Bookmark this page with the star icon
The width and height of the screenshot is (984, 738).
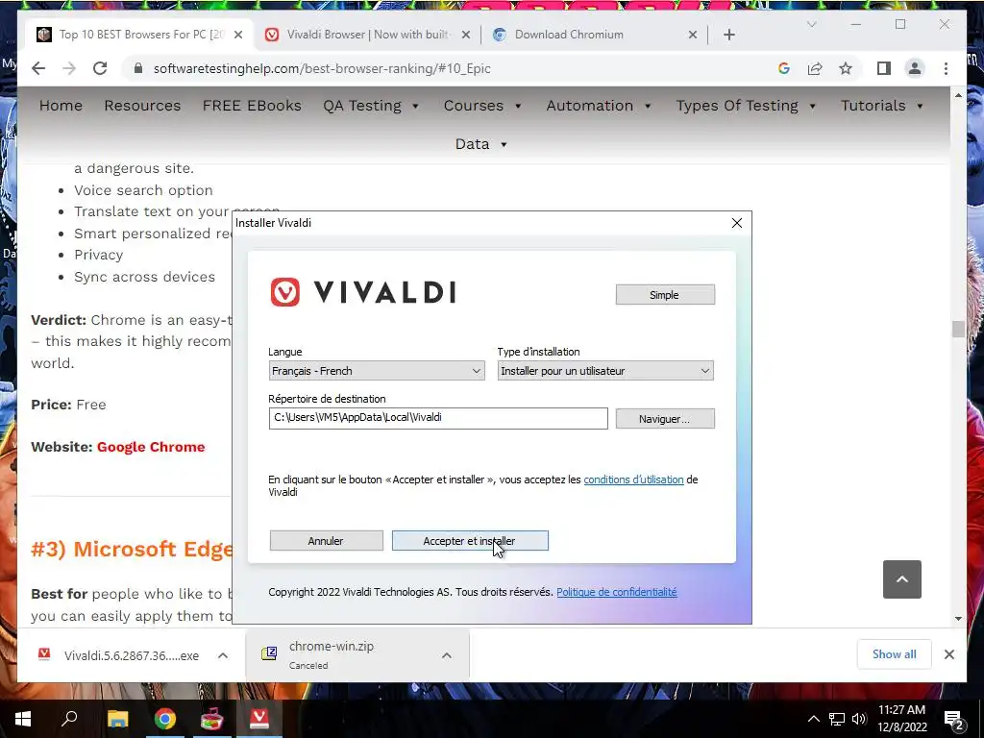coord(846,68)
